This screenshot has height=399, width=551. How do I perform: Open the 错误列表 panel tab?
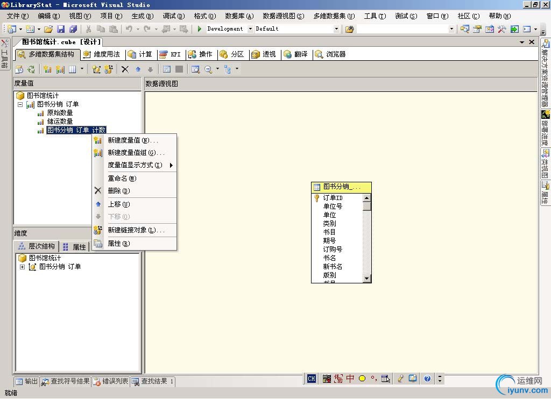tap(111, 381)
